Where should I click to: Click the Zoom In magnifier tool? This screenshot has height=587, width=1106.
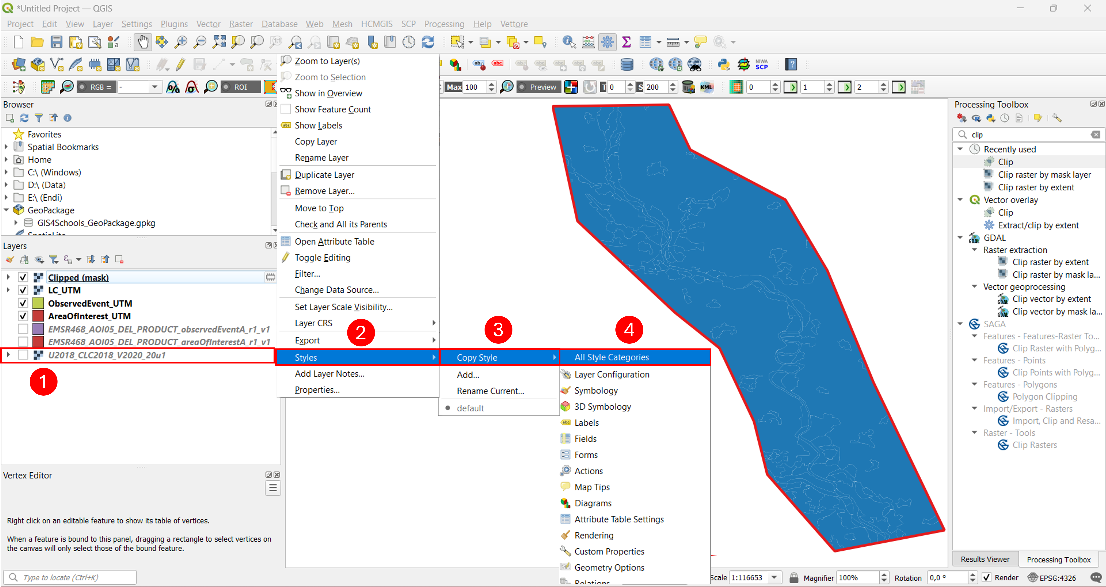(x=181, y=42)
